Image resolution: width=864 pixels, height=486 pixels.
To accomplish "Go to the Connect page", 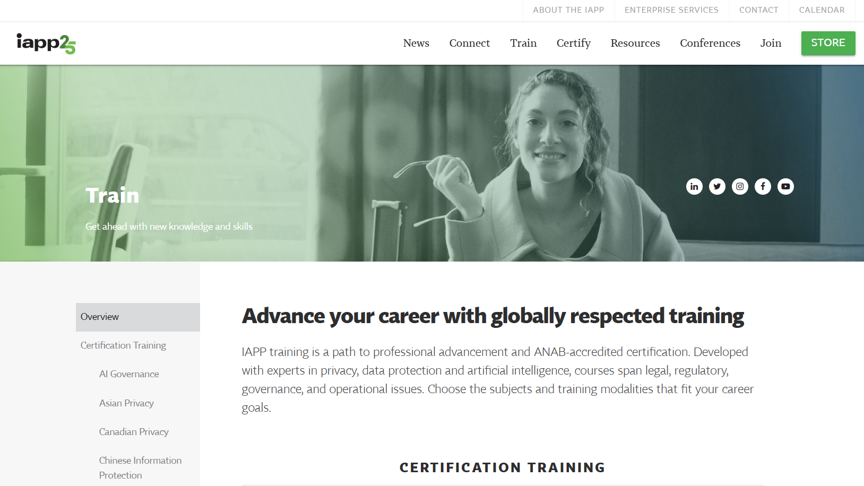I will tap(470, 43).
